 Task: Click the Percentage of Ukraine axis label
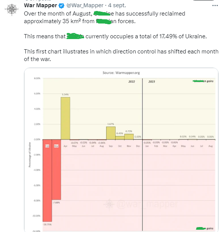click(30, 155)
